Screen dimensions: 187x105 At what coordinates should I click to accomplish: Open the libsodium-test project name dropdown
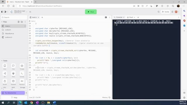pos(27,12)
